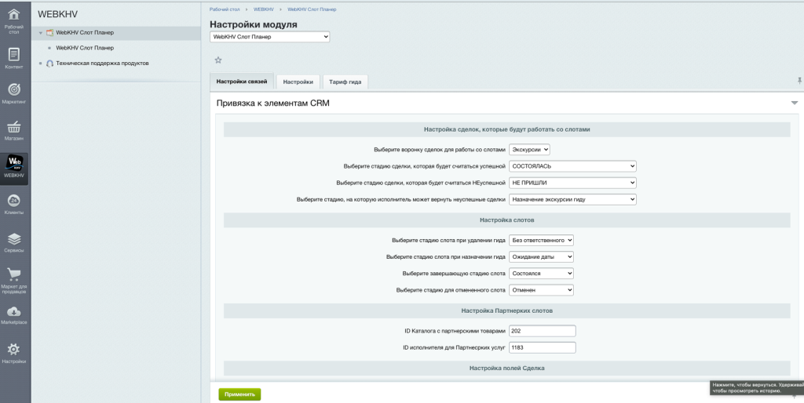Open the Настройки gear icon

tap(13, 352)
